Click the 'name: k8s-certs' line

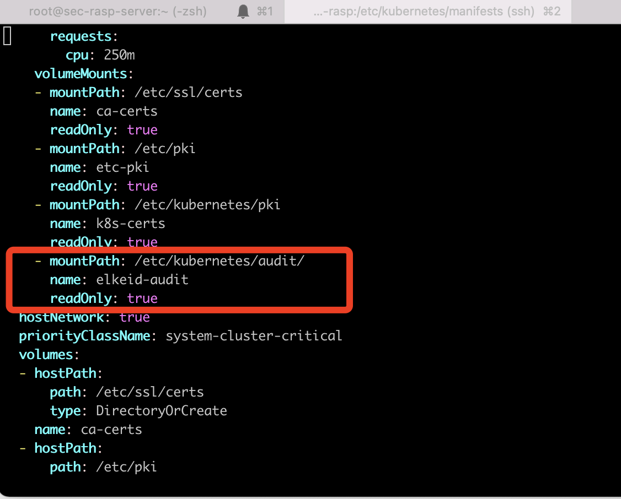tap(108, 224)
